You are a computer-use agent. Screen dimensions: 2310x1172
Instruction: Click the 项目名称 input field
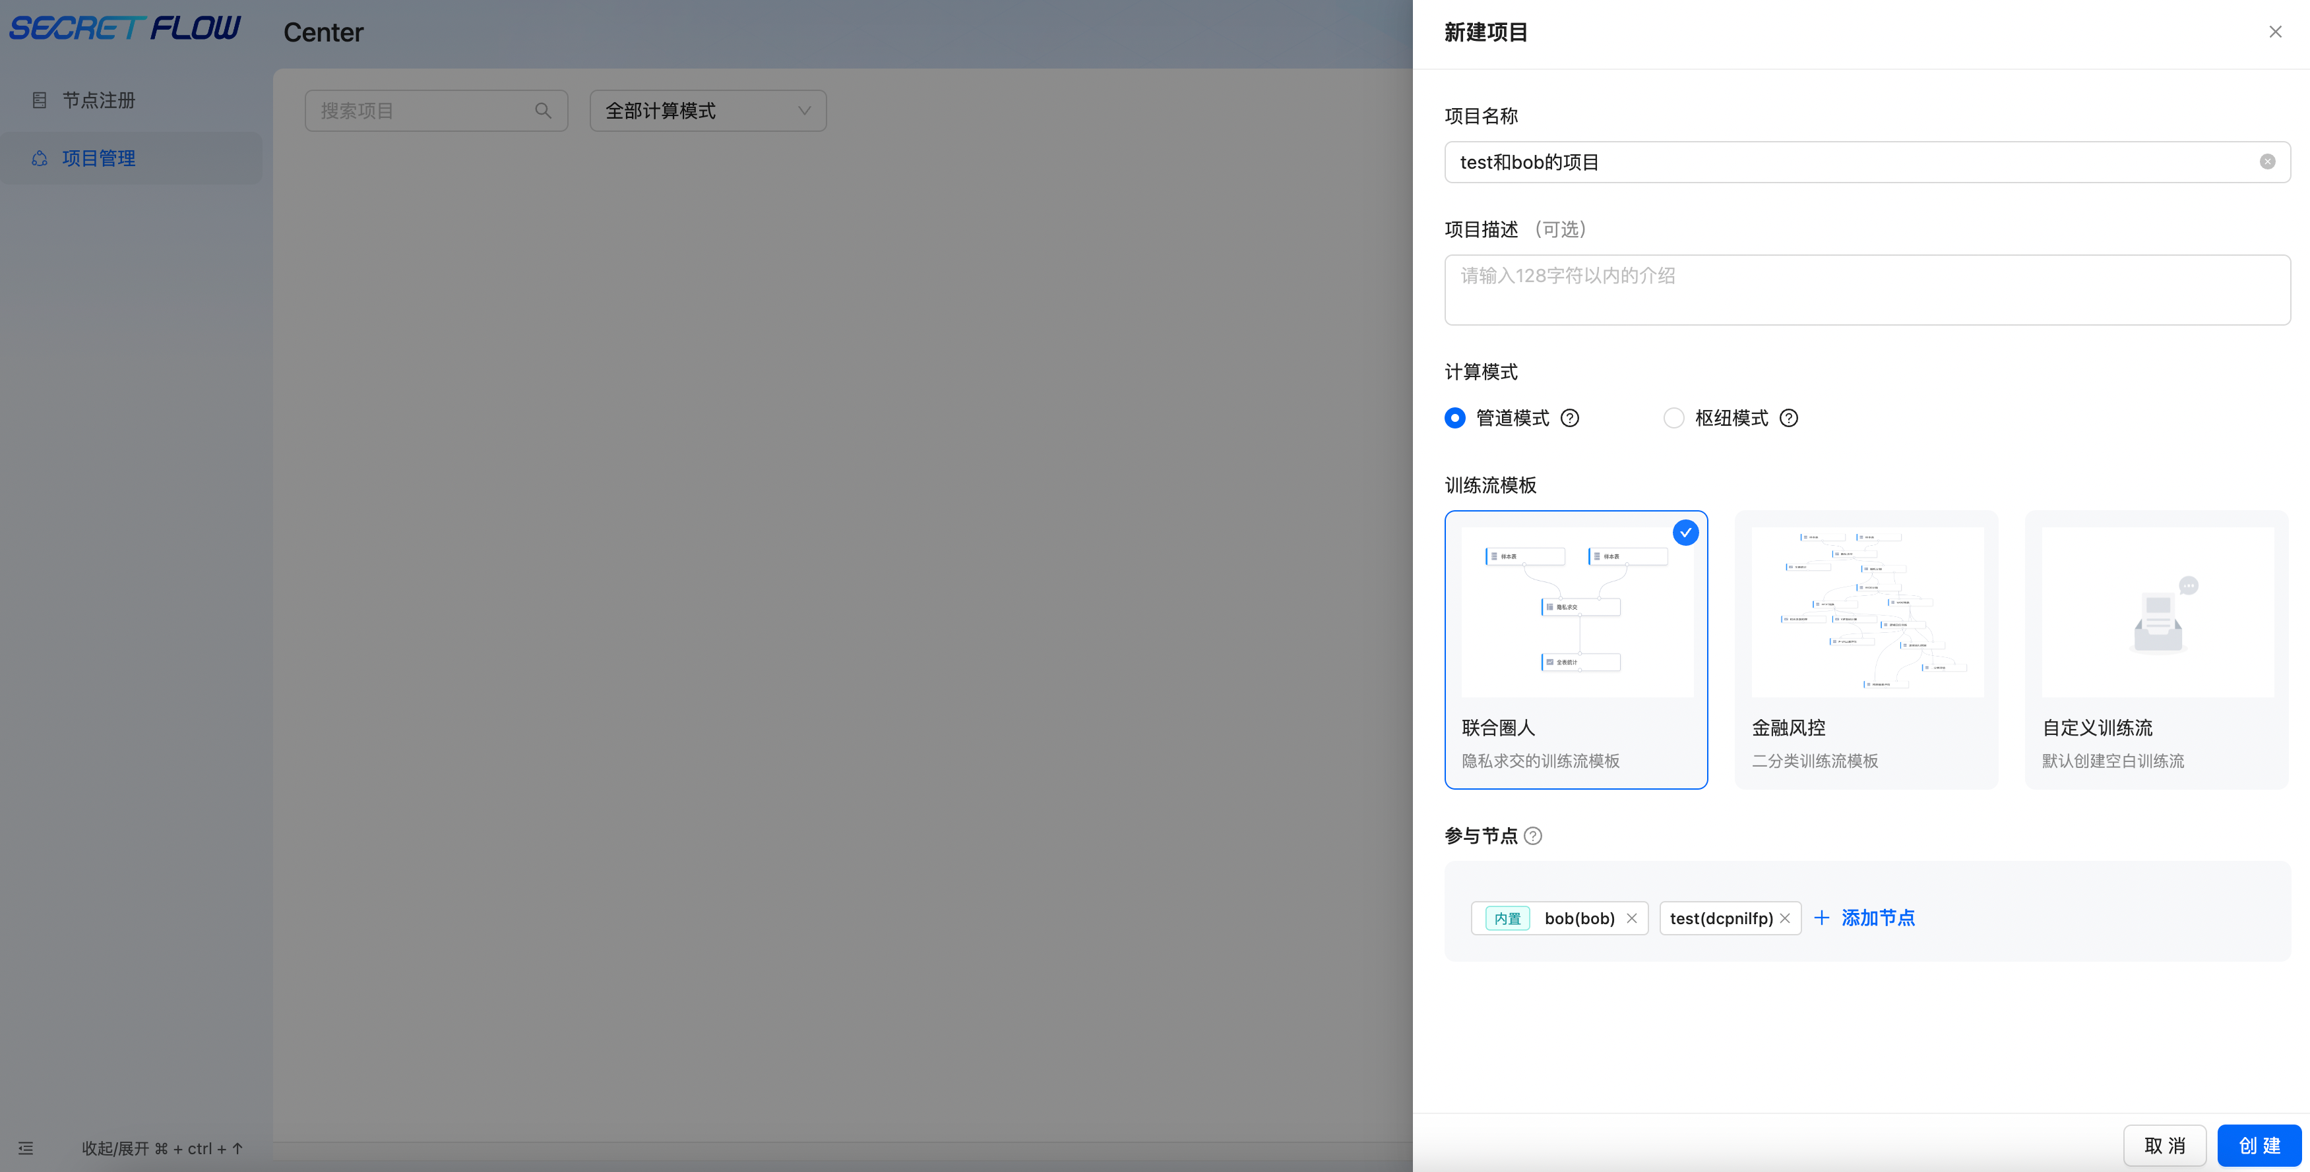click(1867, 162)
